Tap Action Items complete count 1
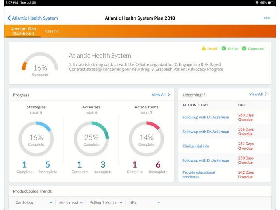The height and width of the screenshot is (210, 280). pyautogui.click(x=135, y=165)
